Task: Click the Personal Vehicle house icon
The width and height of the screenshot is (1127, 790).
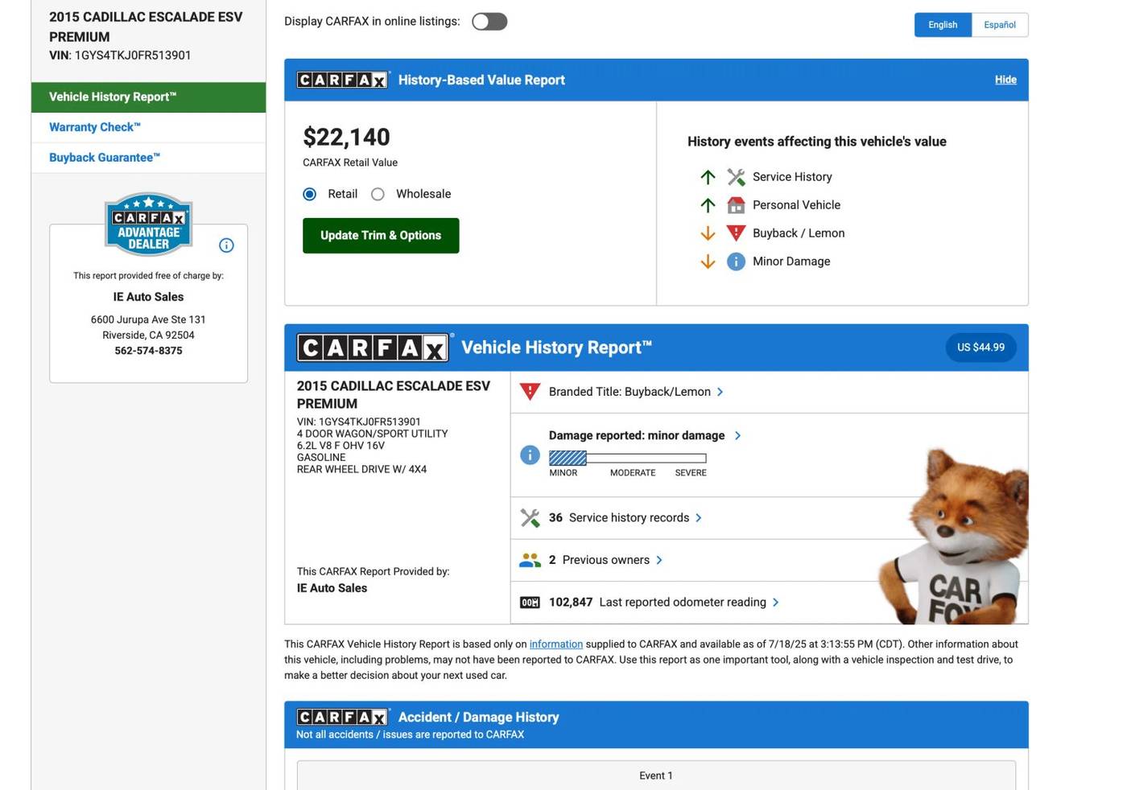Action: click(736, 205)
